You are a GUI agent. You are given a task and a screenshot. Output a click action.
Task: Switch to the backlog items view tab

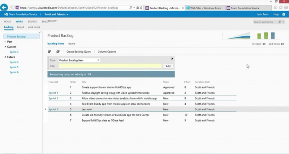click(56, 44)
